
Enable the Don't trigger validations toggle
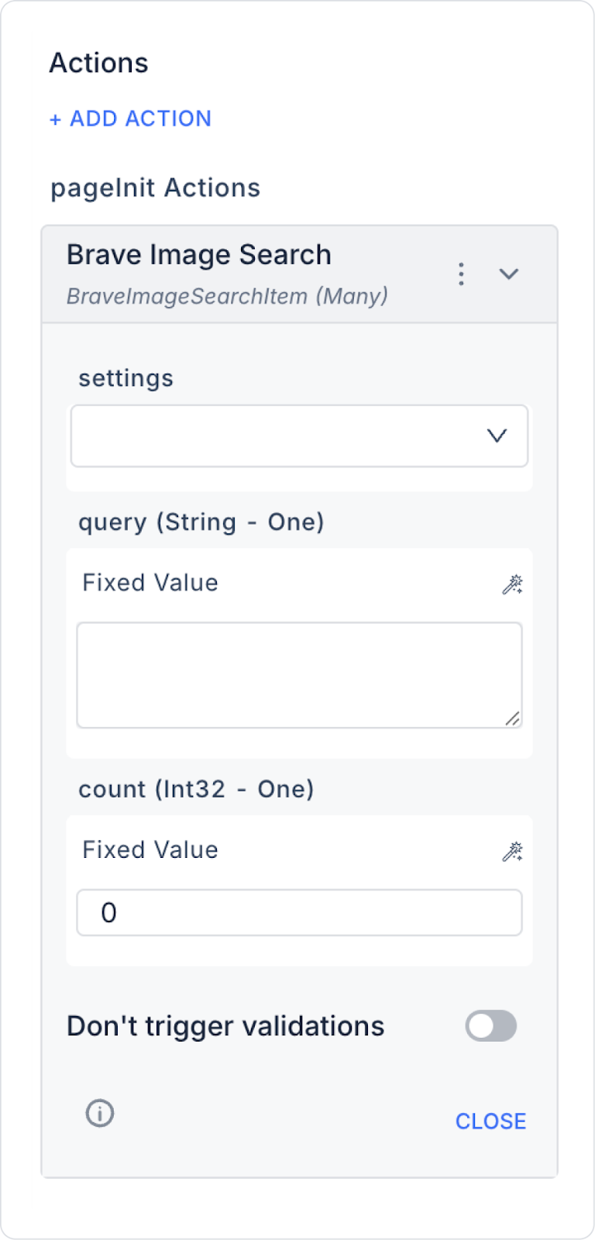click(x=490, y=1026)
